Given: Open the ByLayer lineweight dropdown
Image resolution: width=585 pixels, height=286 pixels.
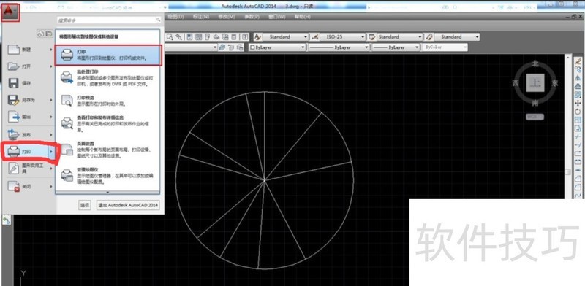Looking at the screenshot, I should (x=396, y=47).
